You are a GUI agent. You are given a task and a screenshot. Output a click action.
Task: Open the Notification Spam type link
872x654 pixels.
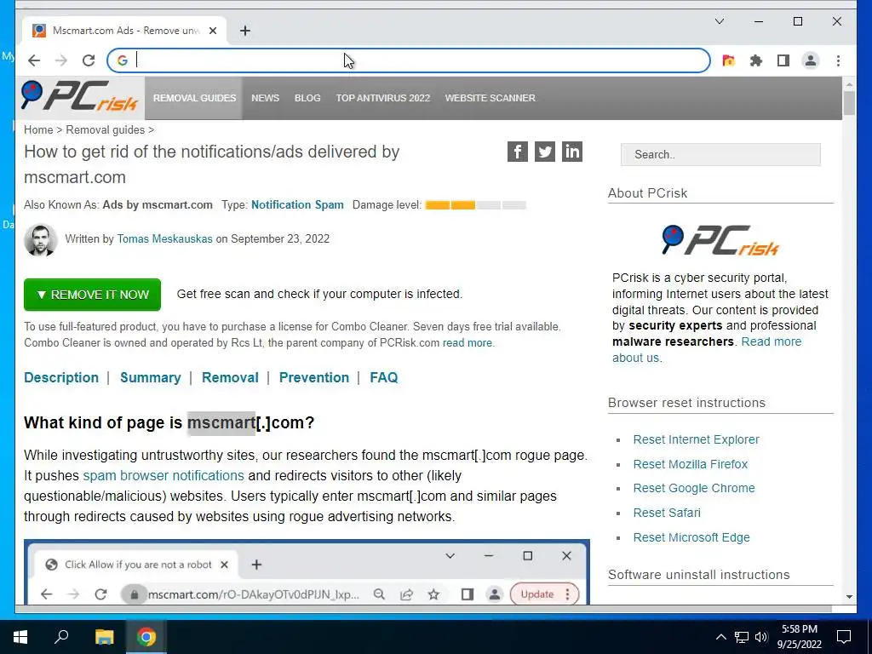pyautogui.click(x=297, y=204)
